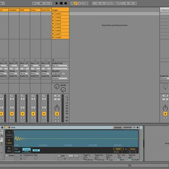Viewport: 169px width, 169px height.
Task: Toggle the Return A track activator
Action: [x=165, y=114]
